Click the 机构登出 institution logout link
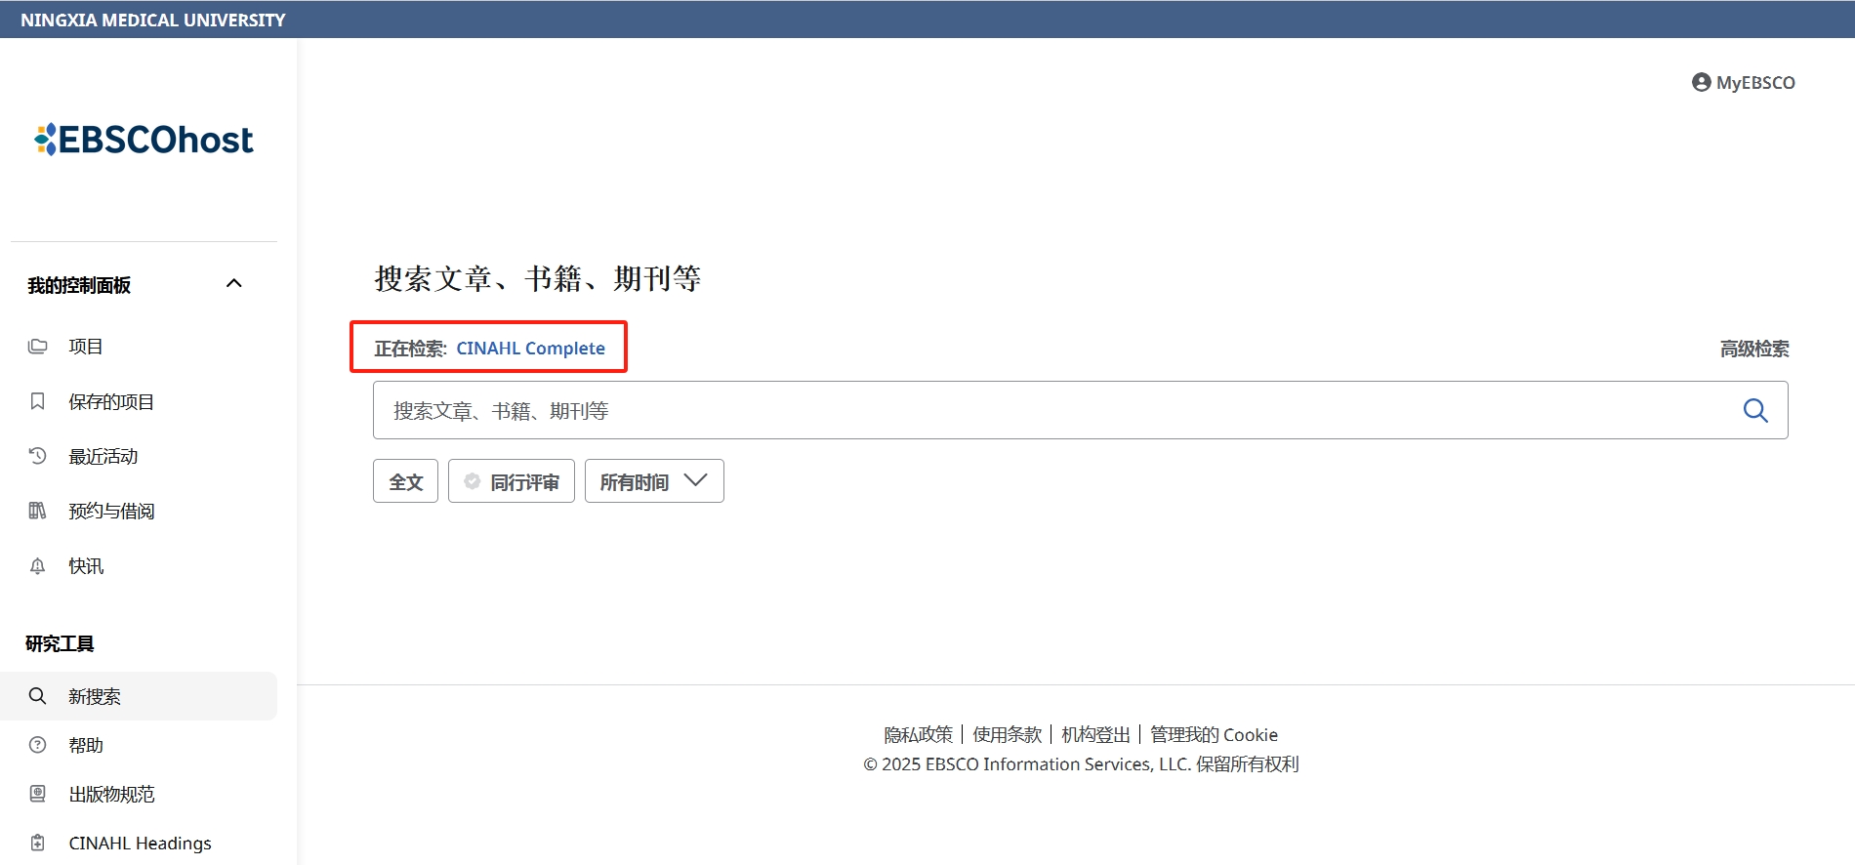The width and height of the screenshot is (1855, 865). pos(1095,734)
